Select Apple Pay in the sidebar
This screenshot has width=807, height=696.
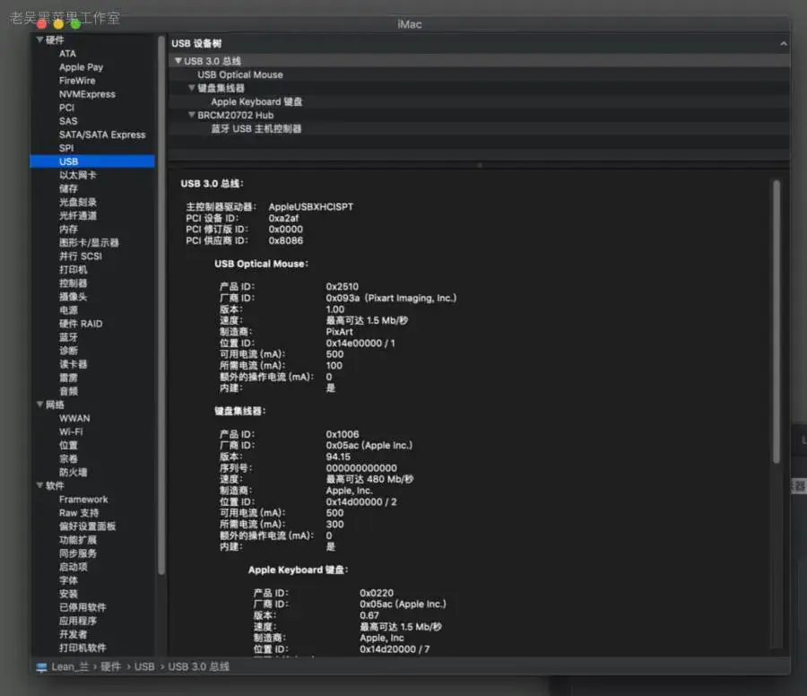tap(81, 67)
